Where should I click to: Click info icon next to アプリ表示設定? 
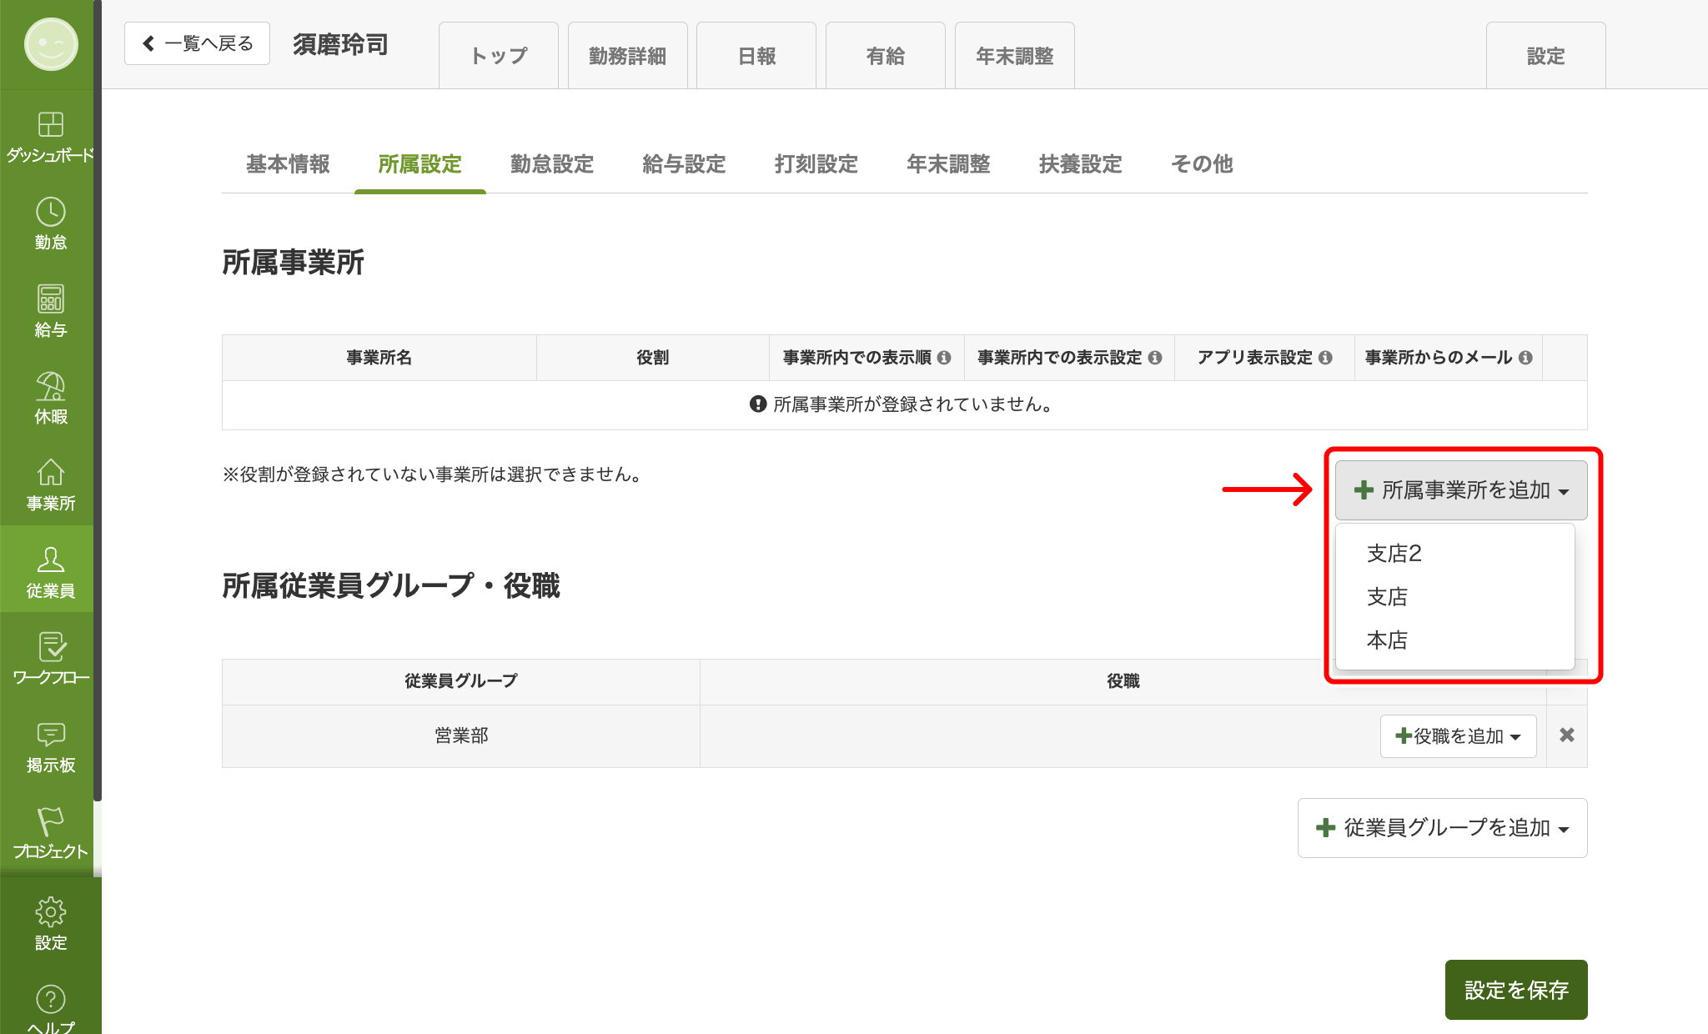pyautogui.click(x=1325, y=358)
